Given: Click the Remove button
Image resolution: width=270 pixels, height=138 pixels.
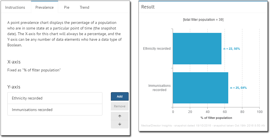Looking at the screenshot, I should 120,106.
